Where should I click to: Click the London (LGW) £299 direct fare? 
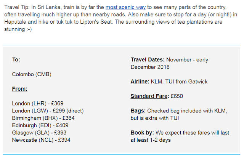coord(48,111)
